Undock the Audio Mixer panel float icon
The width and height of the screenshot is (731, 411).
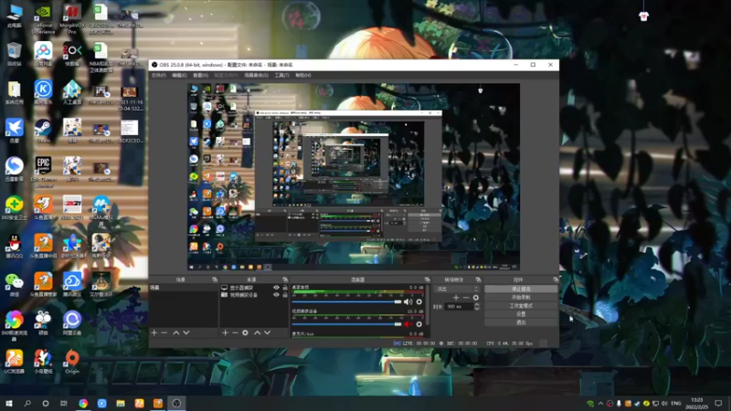click(x=427, y=279)
